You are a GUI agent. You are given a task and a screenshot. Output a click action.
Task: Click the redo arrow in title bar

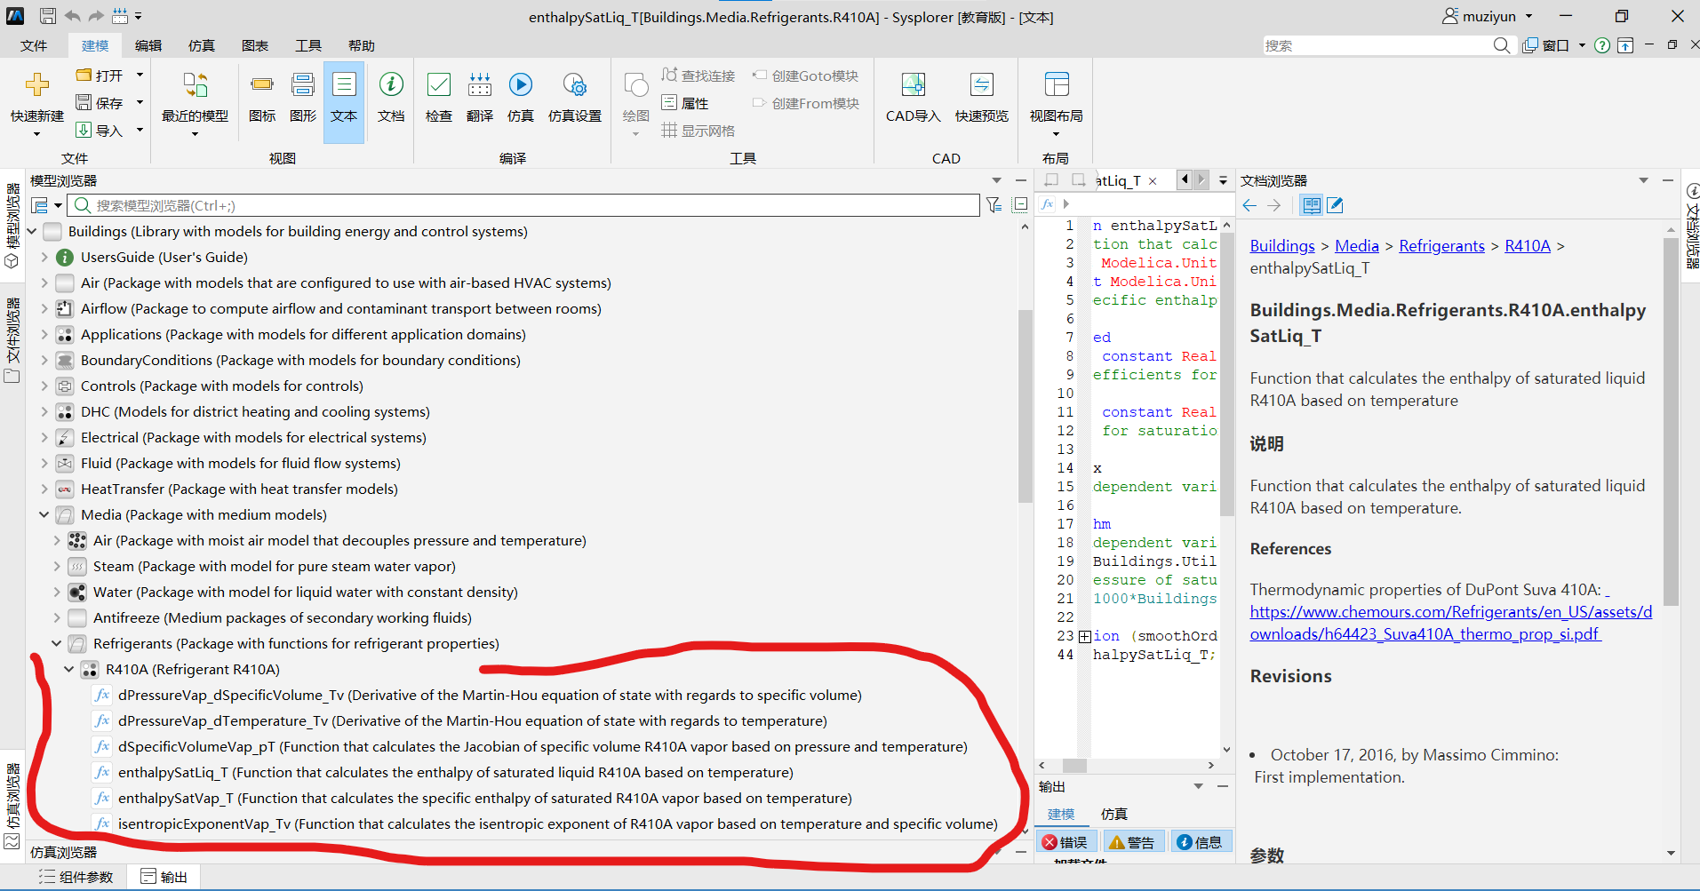96,16
